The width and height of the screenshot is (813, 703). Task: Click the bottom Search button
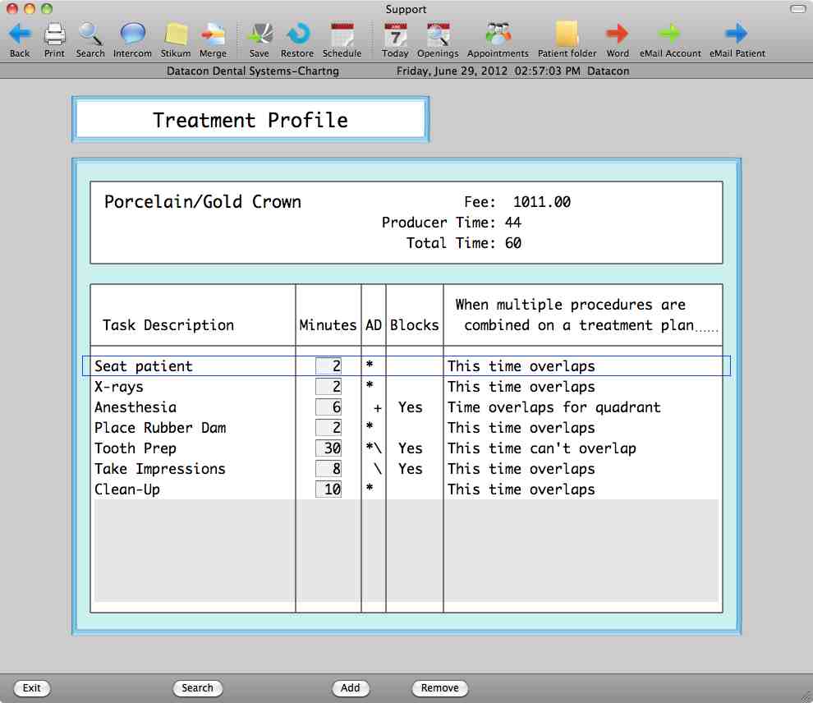[198, 688]
